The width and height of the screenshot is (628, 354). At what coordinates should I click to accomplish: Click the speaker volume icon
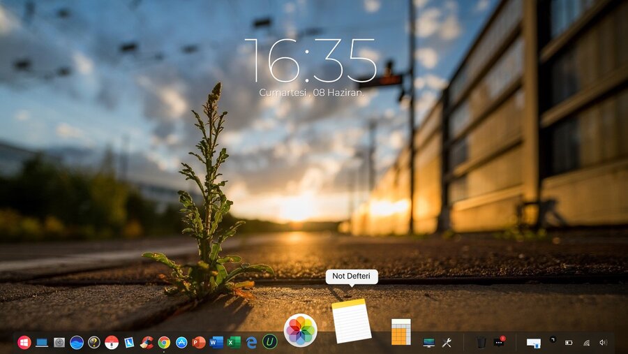tap(603, 342)
